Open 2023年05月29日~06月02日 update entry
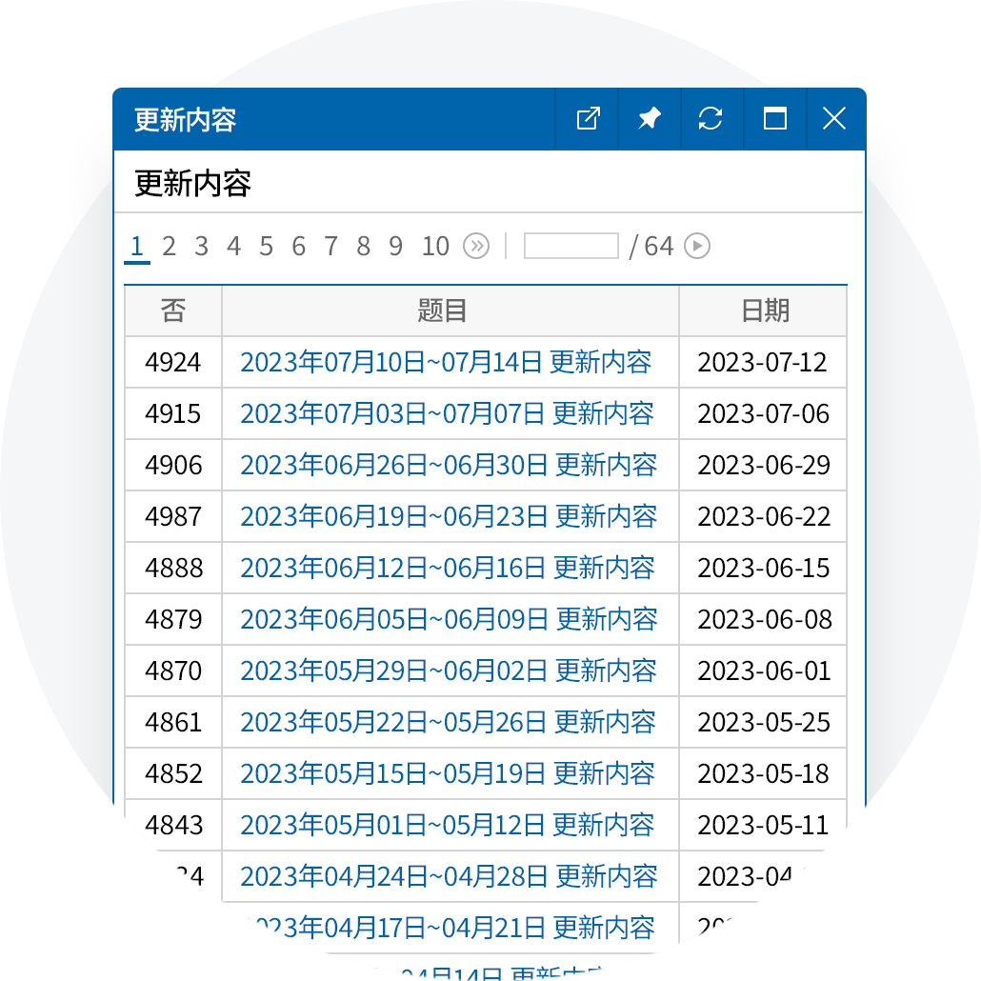 coord(449,671)
